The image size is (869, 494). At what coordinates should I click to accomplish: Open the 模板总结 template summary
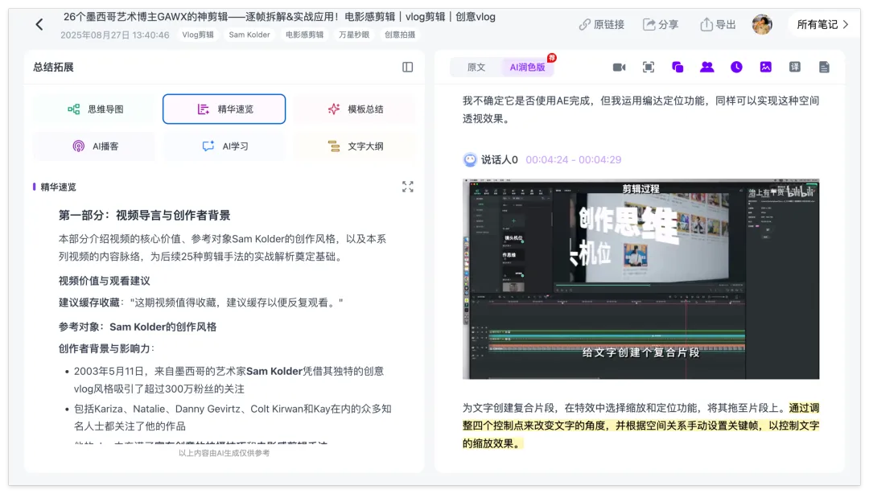355,109
